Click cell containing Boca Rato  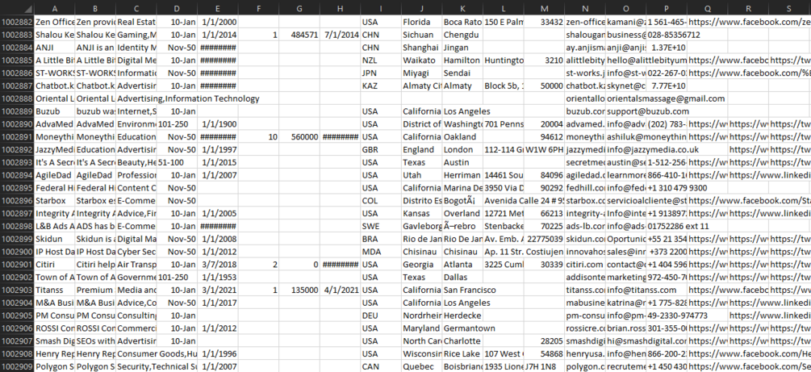click(x=462, y=23)
